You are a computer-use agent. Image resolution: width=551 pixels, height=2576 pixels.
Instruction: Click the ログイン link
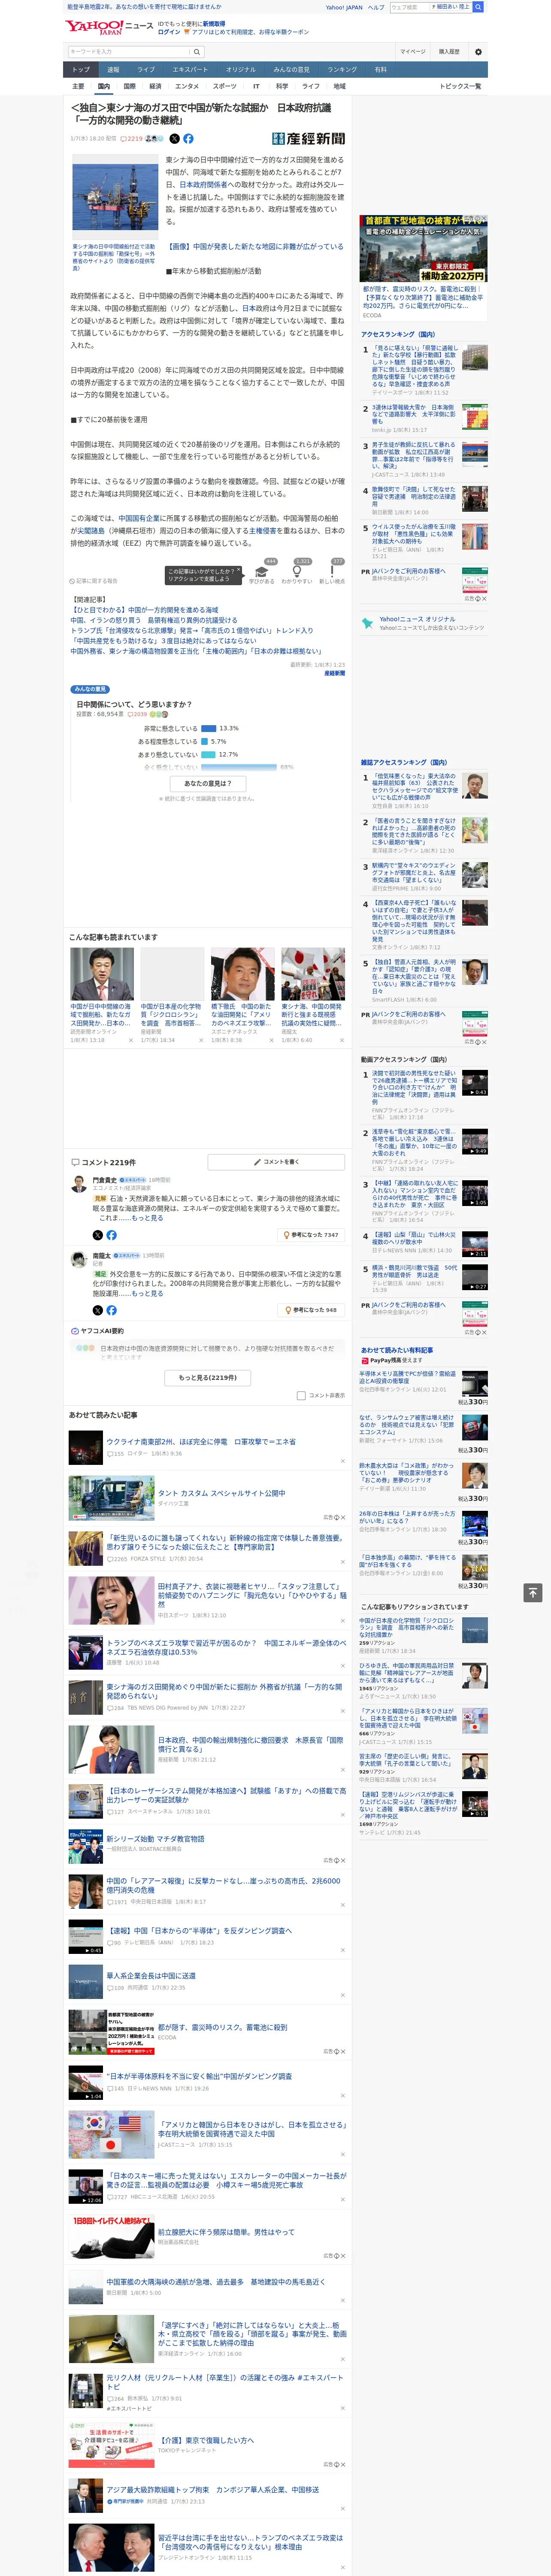[169, 32]
